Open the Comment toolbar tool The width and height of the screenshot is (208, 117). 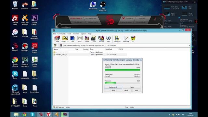pos(125,39)
